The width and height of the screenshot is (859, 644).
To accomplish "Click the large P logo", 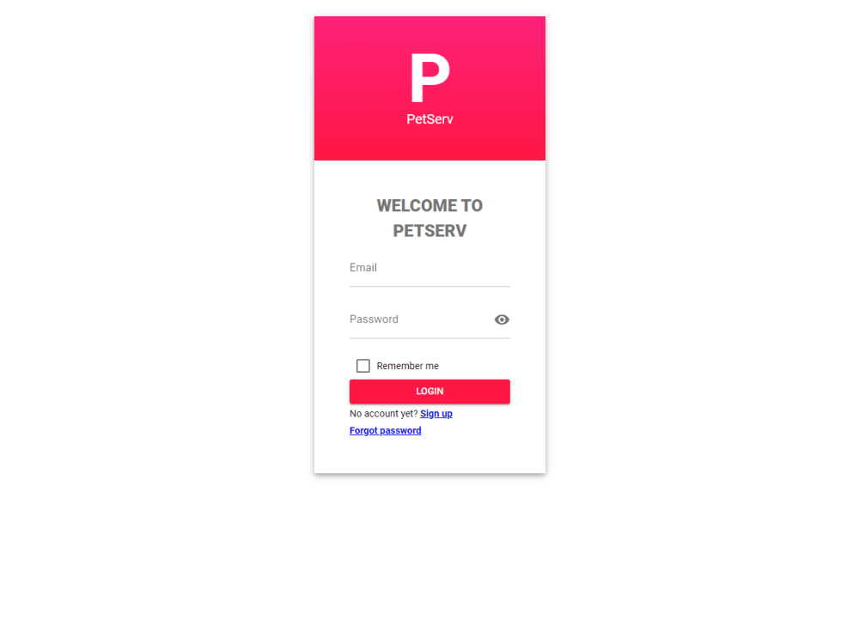I will click(430, 78).
